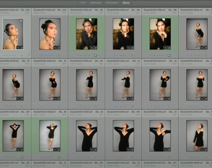Click the filename Elizabeth01b-0058.nef
Screen dimensions: 212x168
[191, 163]
